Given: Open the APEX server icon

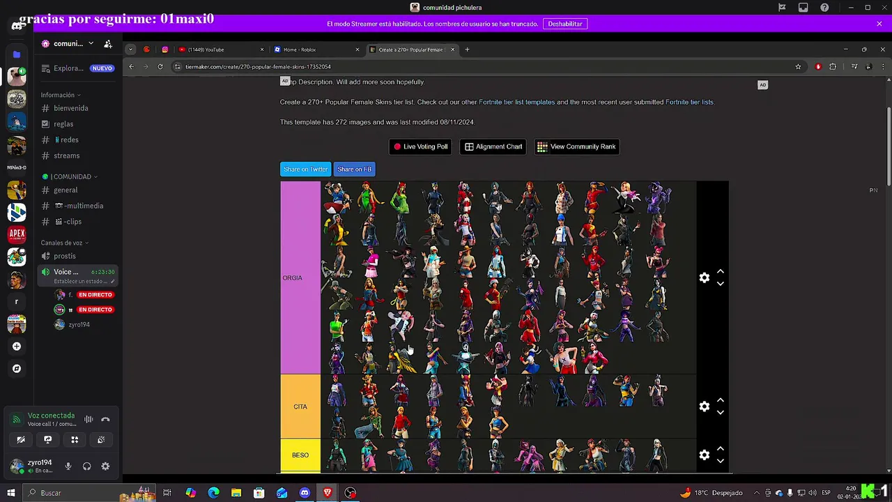Looking at the screenshot, I should pyautogui.click(x=17, y=234).
